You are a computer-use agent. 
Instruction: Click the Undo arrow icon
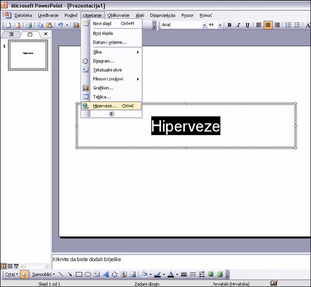61,25
